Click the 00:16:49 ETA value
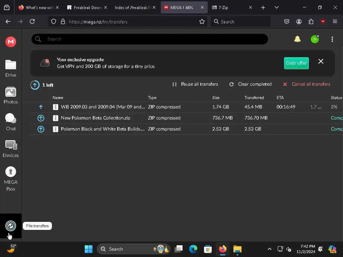This screenshot has width=343, height=257. 286,107
